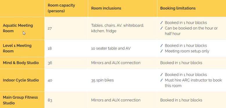Screen dimensions: 226x108
Task: Click the Aquatic Meeting Room row header
Action: click(x=18, y=28)
